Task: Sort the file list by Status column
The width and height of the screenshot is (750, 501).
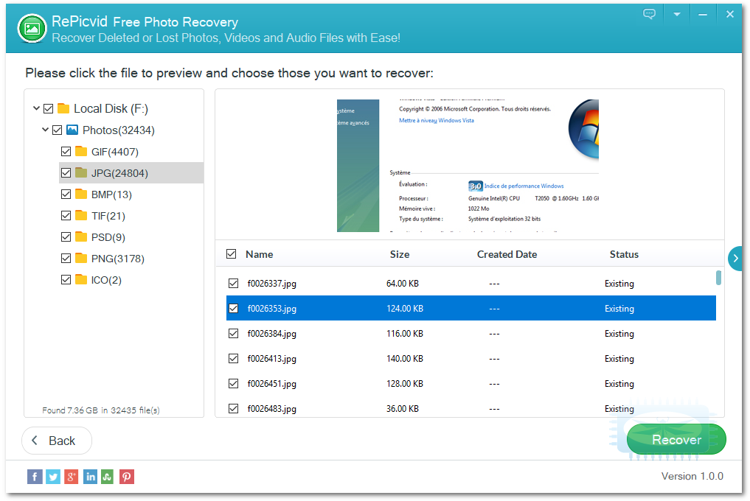Action: coord(624,254)
